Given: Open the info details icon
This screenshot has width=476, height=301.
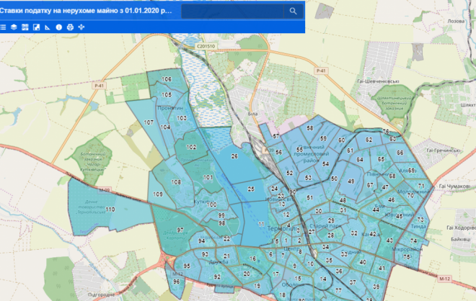Looking at the screenshot, I should pyautogui.click(x=59, y=27).
